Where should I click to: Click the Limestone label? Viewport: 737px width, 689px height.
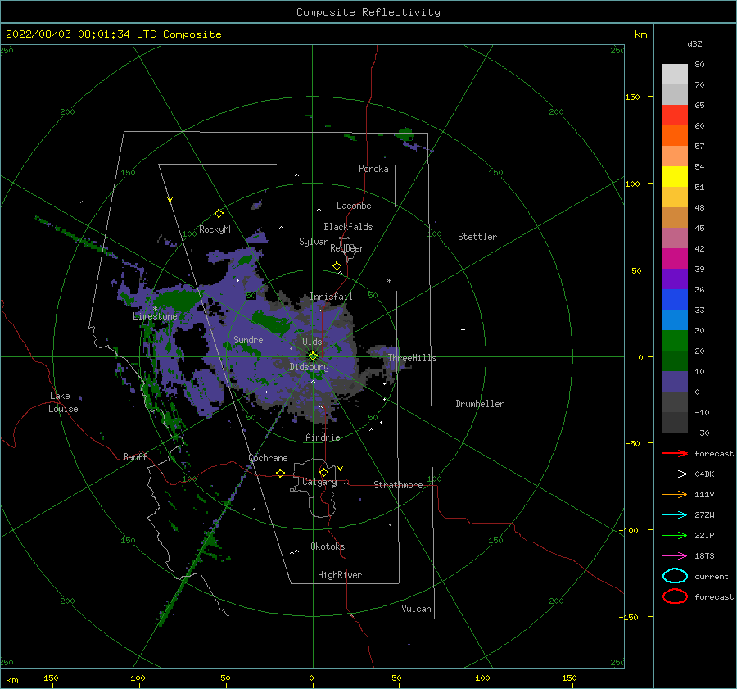[155, 316]
